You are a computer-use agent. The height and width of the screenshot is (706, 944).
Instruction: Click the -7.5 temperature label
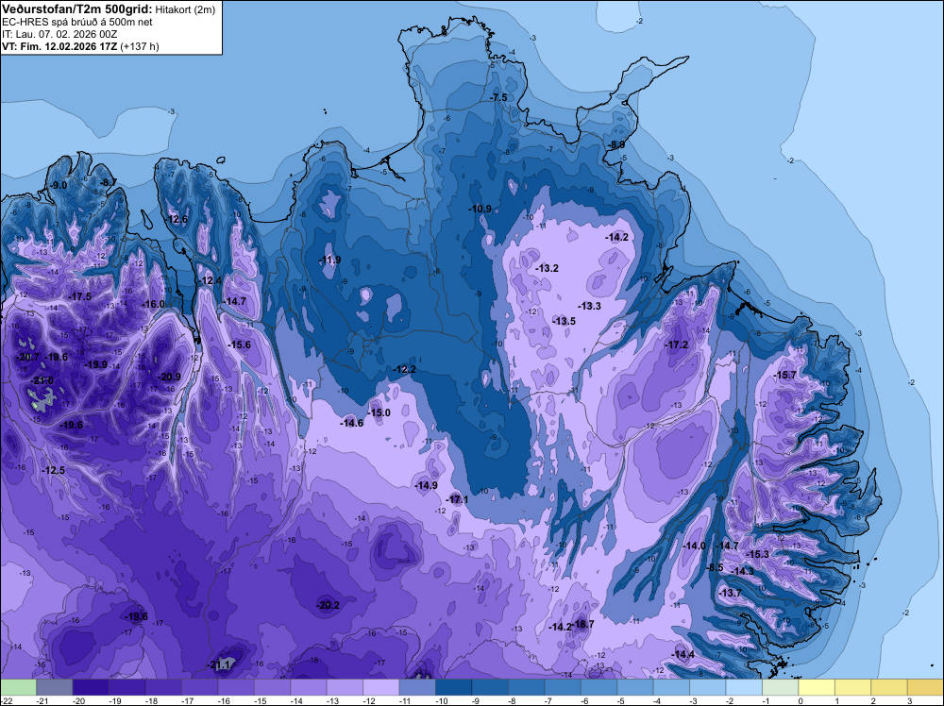498,97
